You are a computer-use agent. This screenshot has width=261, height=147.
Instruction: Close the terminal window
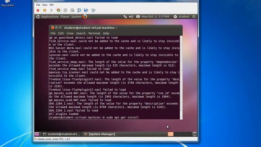[x=53, y=28]
